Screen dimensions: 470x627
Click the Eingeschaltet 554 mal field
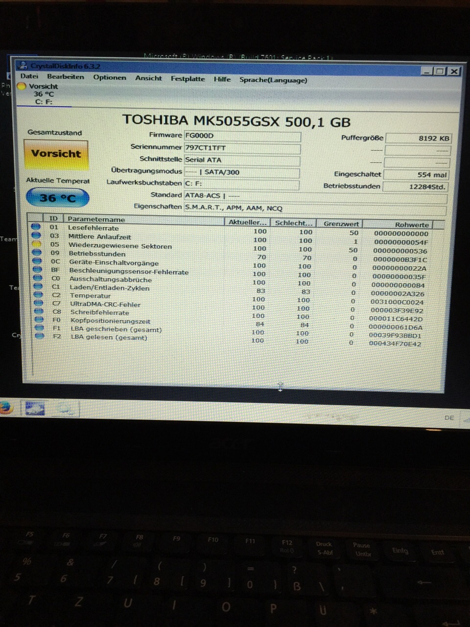point(416,175)
